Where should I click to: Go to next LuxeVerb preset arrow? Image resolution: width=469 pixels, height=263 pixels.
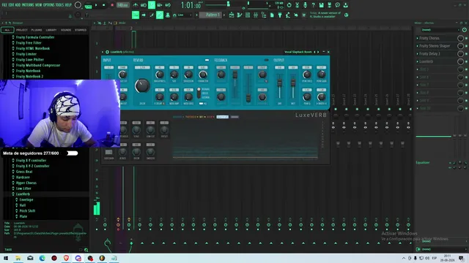point(318,52)
